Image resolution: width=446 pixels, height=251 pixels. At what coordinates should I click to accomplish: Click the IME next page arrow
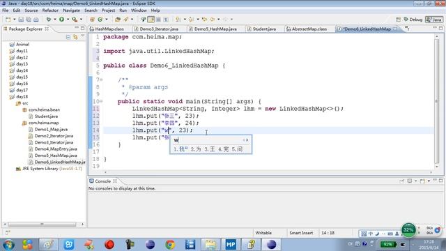(247, 140)
